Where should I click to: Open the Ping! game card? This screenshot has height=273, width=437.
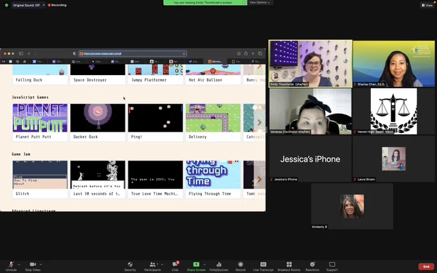(156, 123)
